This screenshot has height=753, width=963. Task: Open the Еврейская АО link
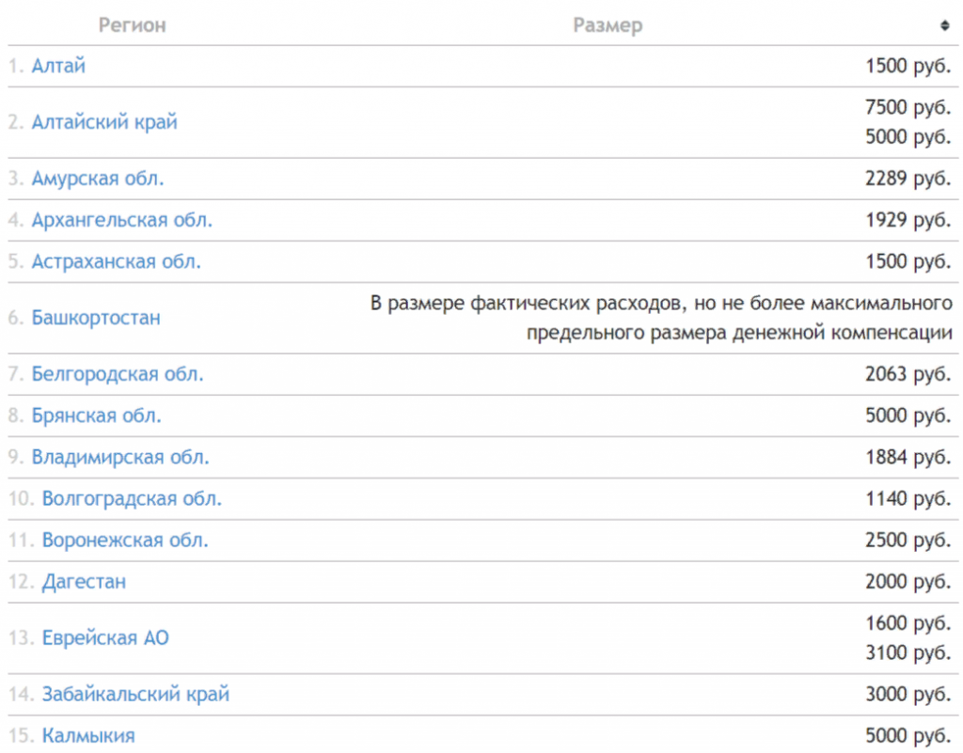click(105, 637)
